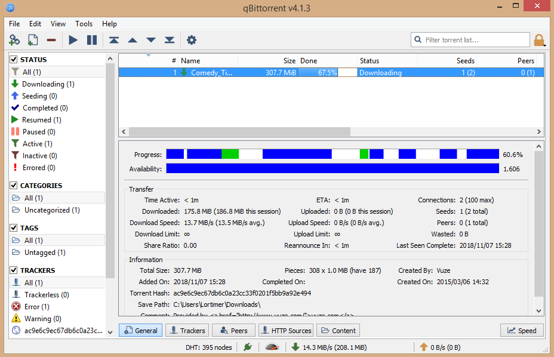The width and height of the screenshot is (554, 357).
Task: Move torrent down in queue
Action: [151, 40]
